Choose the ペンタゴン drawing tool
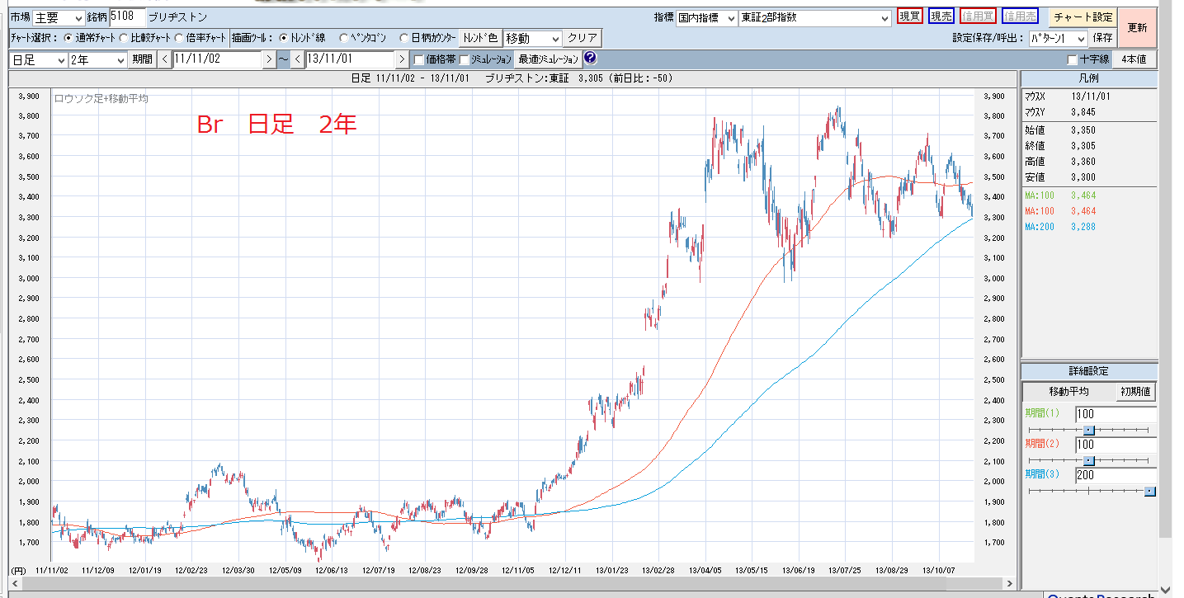The image size is (1184, 598). pyautogui.click(x=343, y=38)
